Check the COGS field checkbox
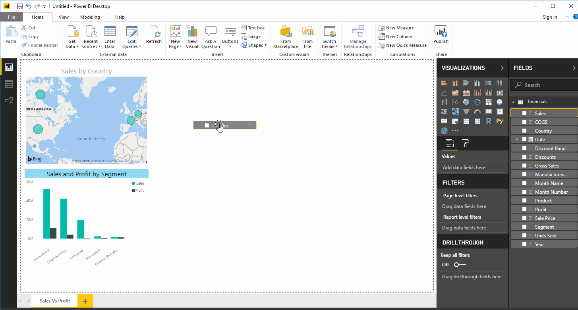 pos(524,122)
